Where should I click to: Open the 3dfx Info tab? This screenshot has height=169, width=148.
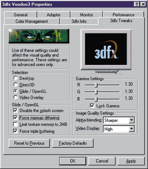tap(79, 21)
